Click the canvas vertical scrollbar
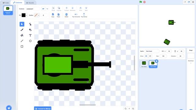 (134, 63)
